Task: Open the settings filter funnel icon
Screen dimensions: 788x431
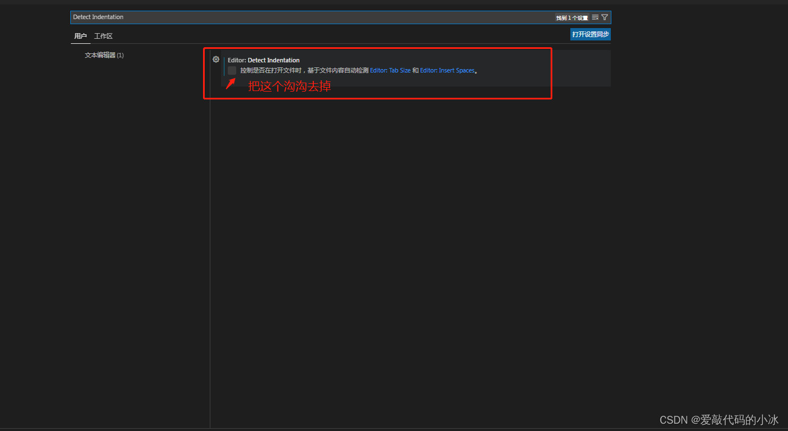Action: point(605,17)
